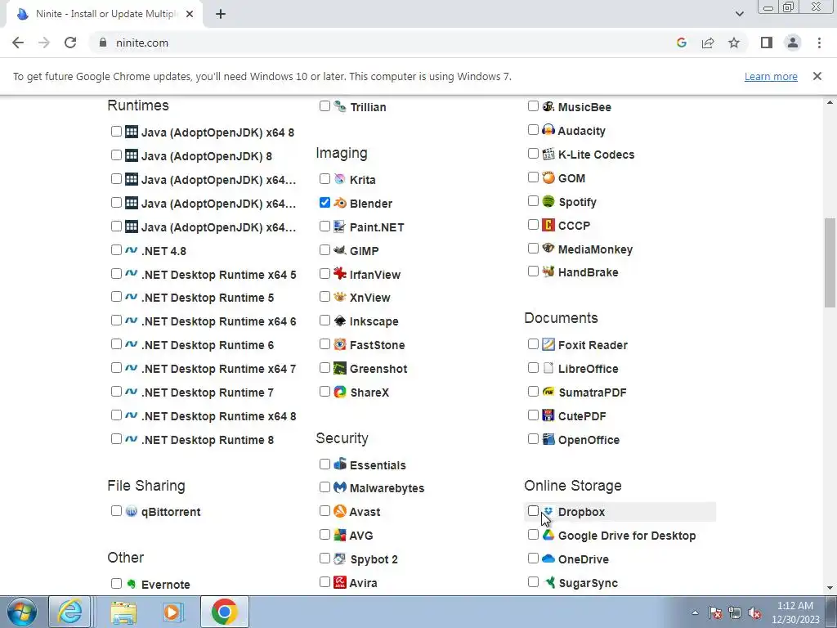Click the GIMP icon

tap(339, 250)
